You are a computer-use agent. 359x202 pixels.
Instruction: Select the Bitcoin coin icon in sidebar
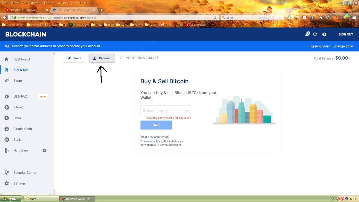tap(7, 107)
